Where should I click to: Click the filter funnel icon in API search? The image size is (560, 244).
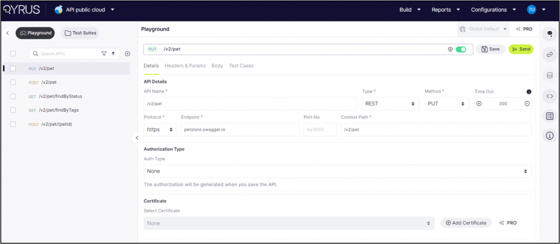pyautogui.click(x=104, y=54)
